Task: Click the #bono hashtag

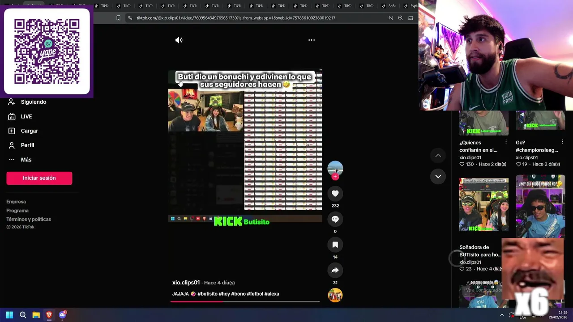Action: [238, 294]
